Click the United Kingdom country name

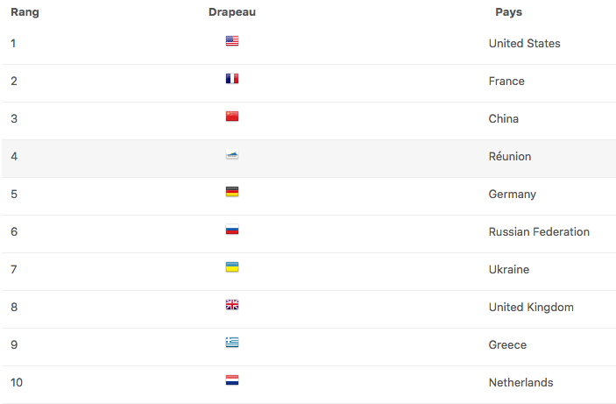coord(531,308)
